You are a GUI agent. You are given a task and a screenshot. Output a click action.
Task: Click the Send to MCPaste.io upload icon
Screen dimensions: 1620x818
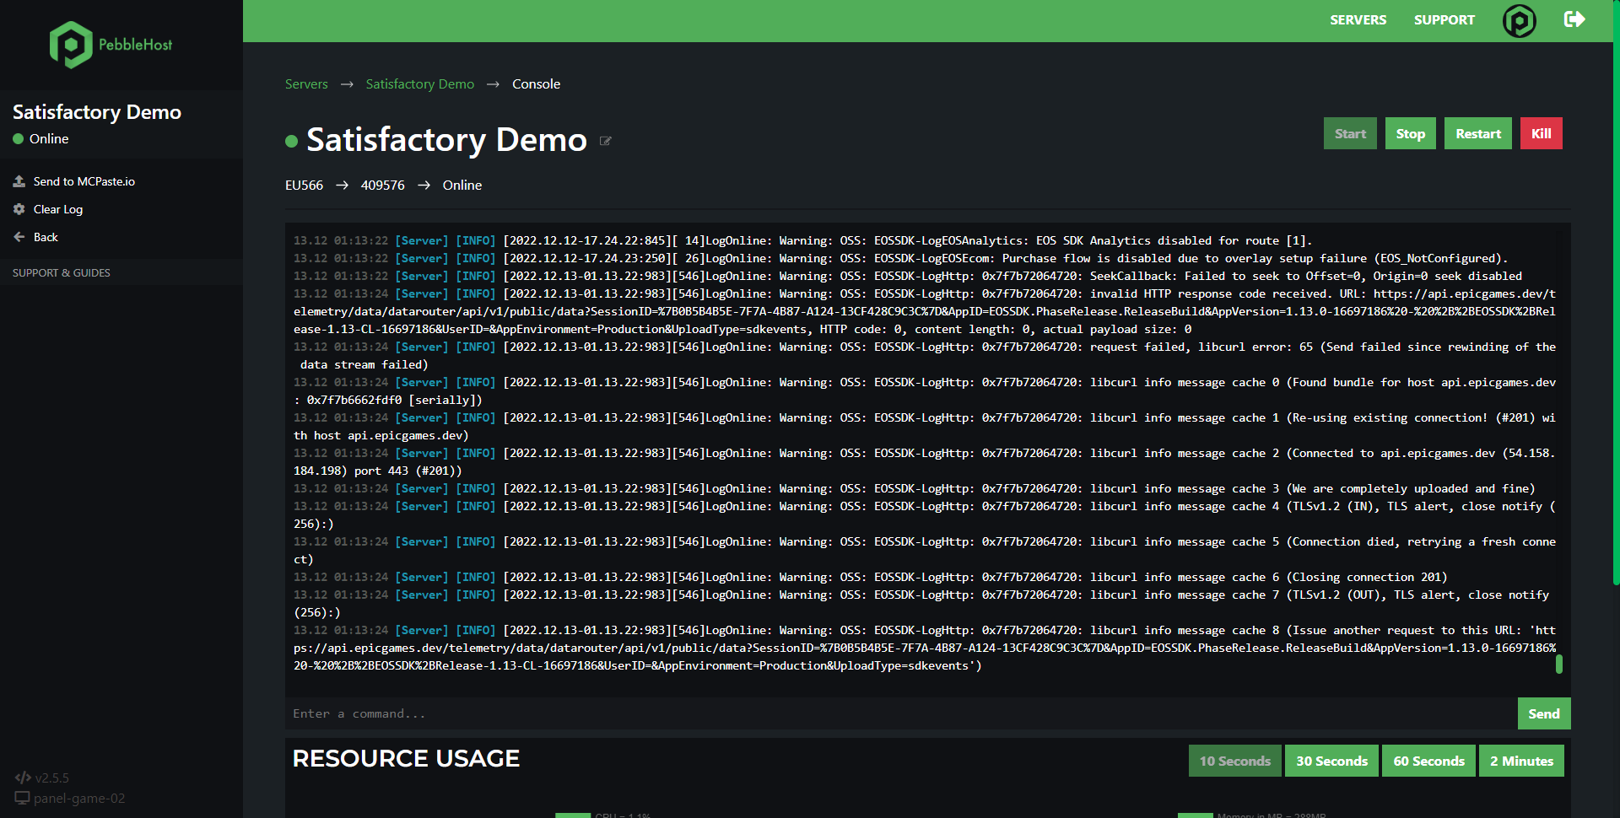tap(19, 181)
